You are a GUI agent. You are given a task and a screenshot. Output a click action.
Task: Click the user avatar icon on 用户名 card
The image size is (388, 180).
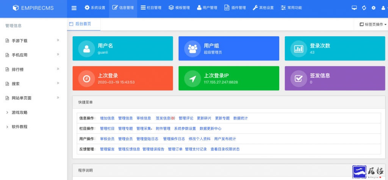pos(87,49)
